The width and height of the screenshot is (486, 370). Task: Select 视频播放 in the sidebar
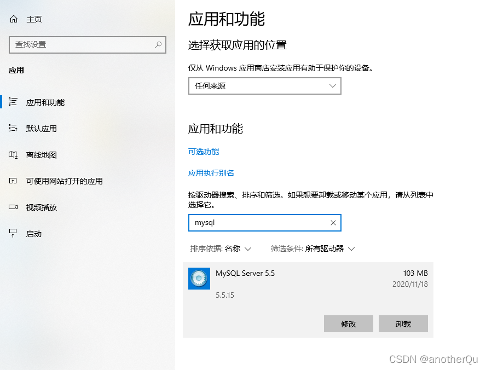pos(42,207)
